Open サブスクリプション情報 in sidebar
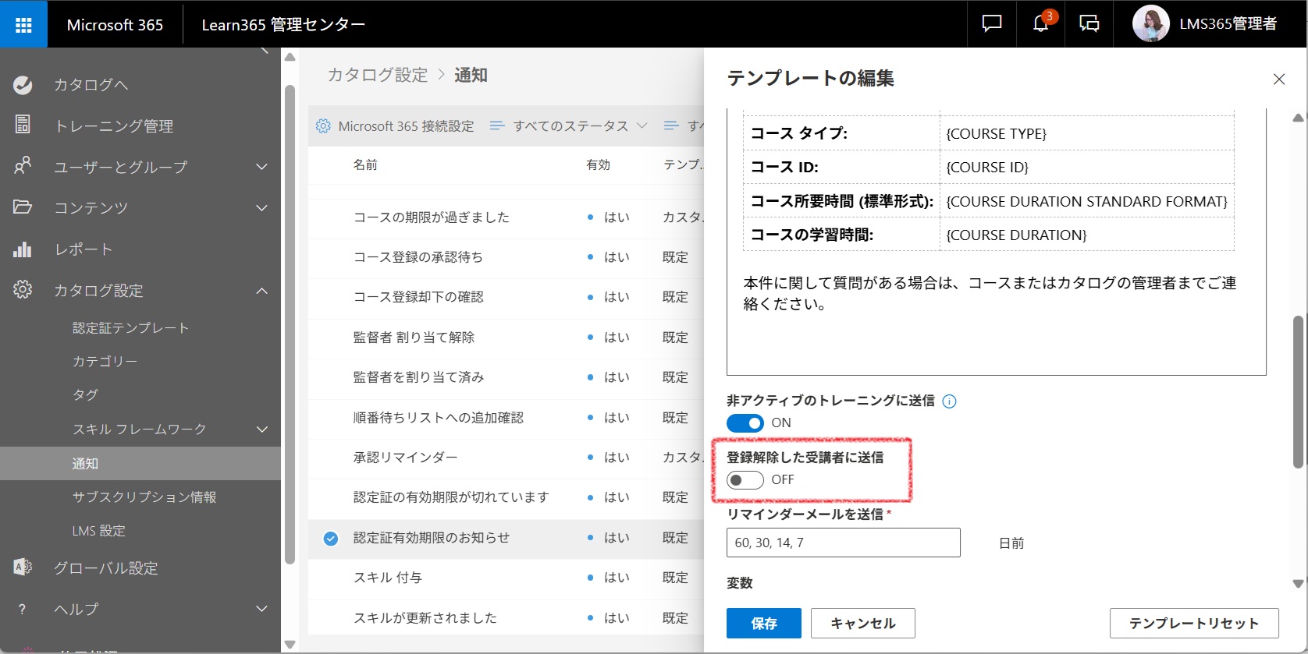 tap(144, 497)
